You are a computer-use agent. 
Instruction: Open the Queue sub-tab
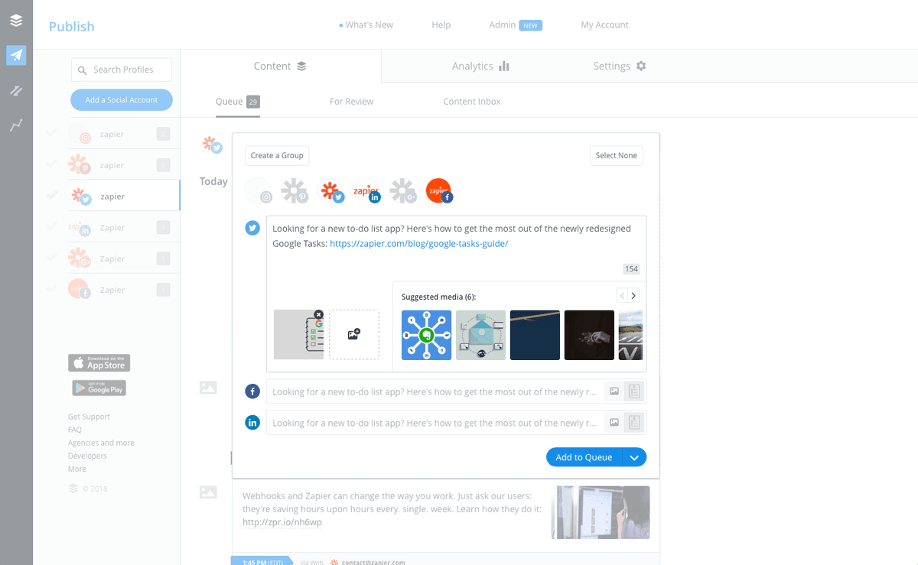(238, 101)
